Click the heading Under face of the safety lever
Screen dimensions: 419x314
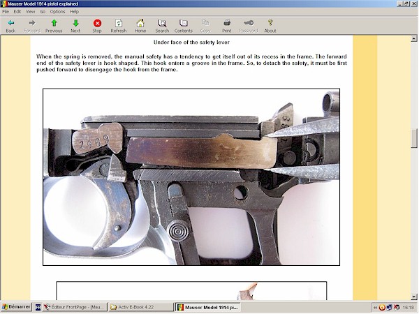pos(191,42)
